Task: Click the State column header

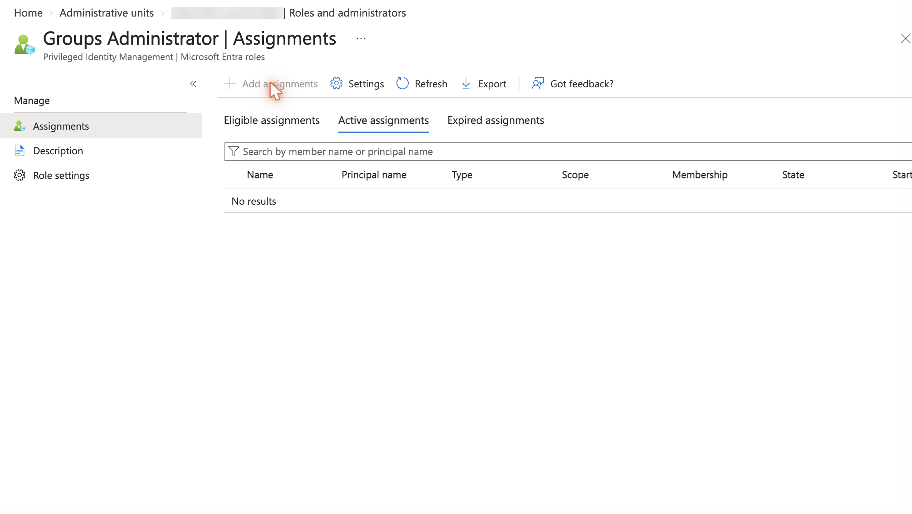Action: [x=793, y=175]
